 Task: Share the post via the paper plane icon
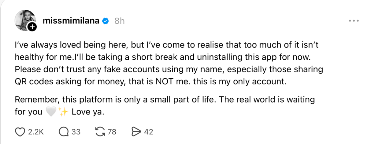[x=135, y=132]
